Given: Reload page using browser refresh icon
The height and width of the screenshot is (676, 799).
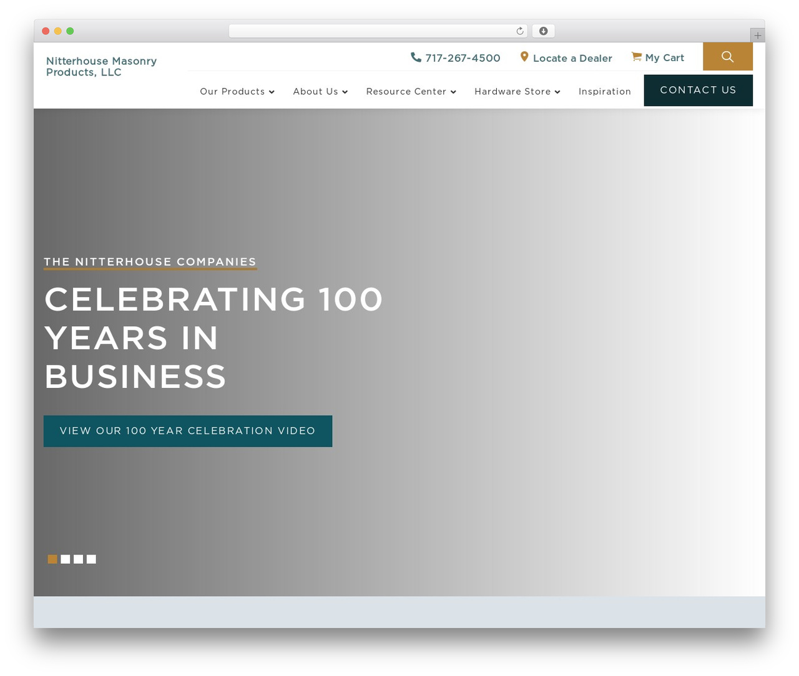Looking at the screenshot, I should pos(520,31).
